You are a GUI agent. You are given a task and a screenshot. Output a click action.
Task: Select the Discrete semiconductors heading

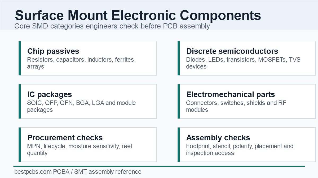(232, 51)
